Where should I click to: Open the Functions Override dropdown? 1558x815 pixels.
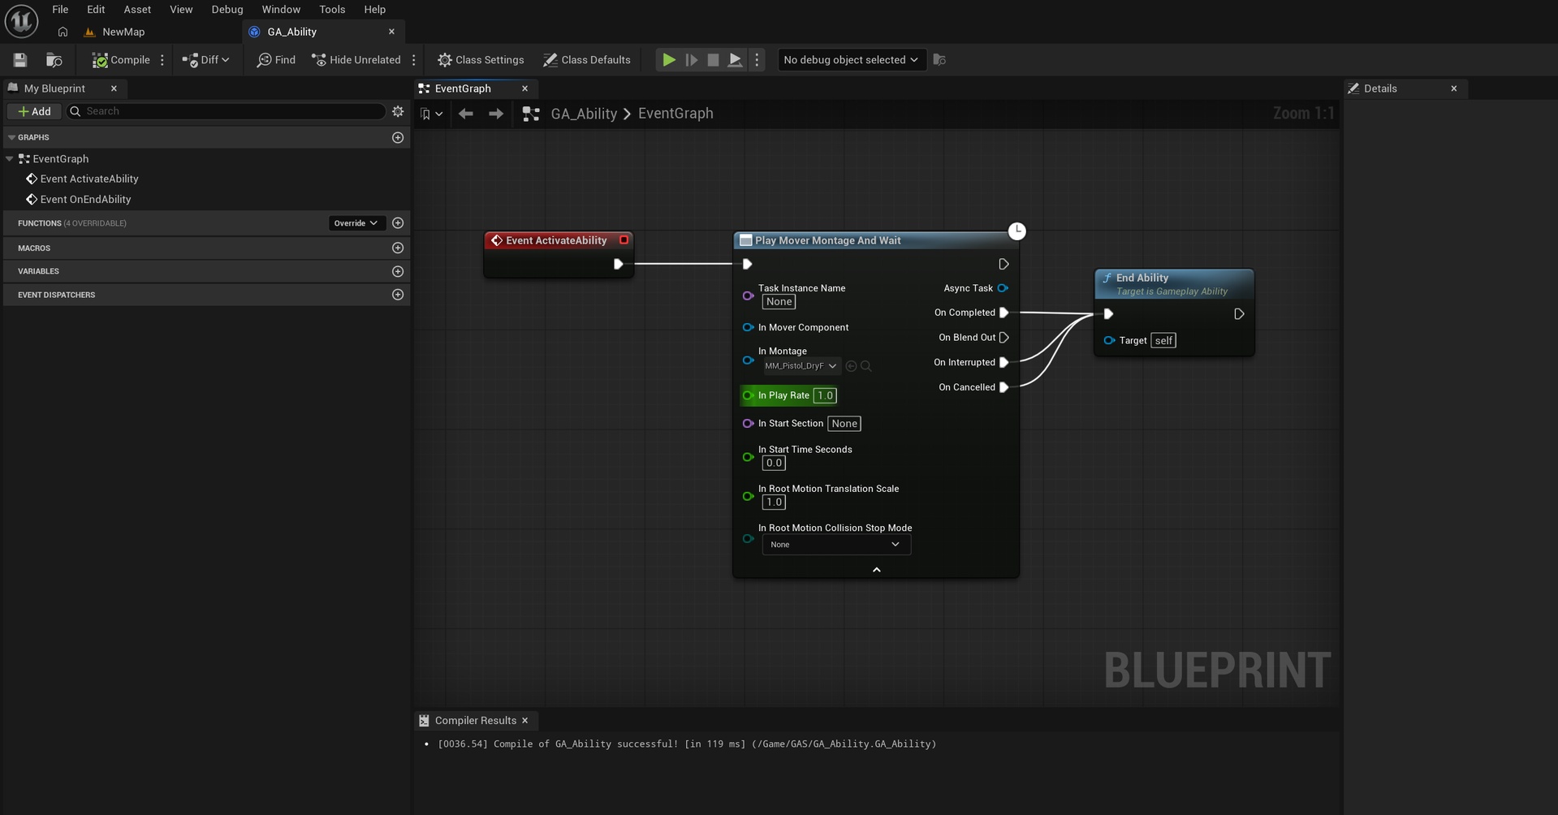[356, 223]
